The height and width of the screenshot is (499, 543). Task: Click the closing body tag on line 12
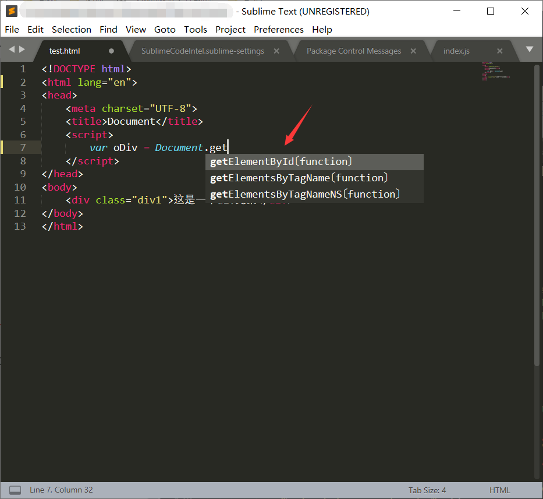(62, 213)
